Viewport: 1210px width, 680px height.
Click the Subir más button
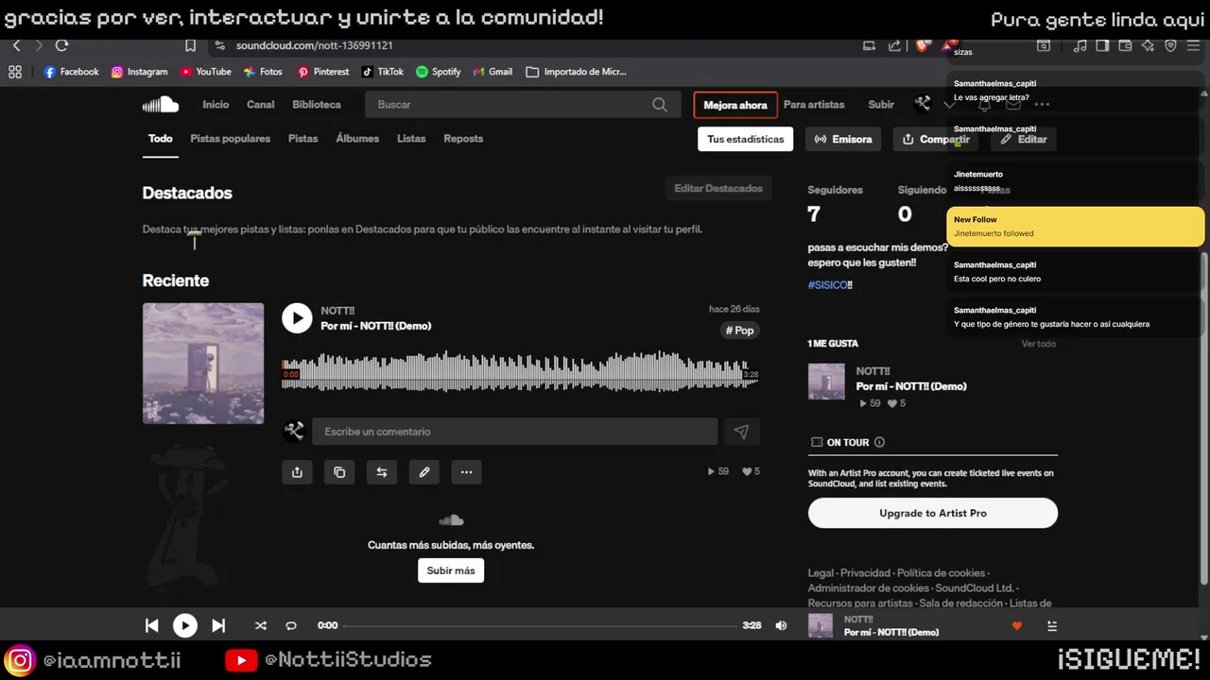pos(451,570)
